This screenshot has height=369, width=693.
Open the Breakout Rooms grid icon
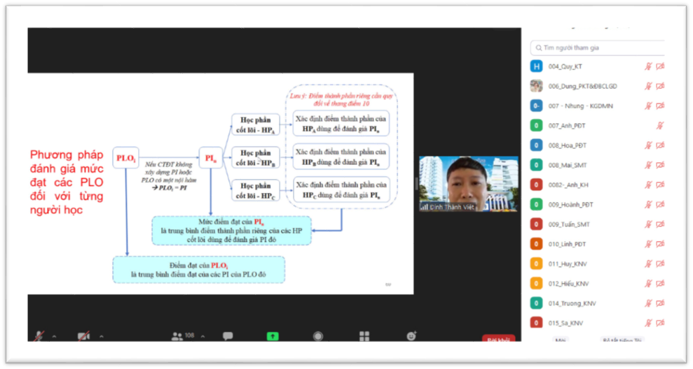pyautogui.click(x=364, y=336)
